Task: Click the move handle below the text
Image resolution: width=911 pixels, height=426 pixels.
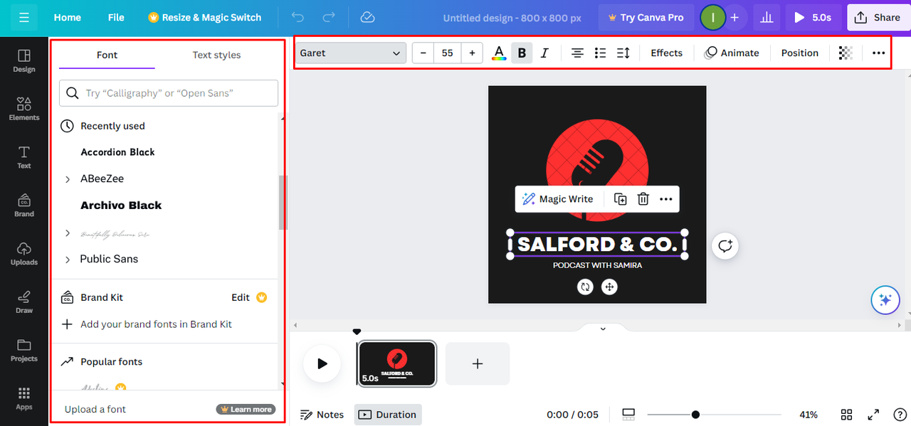Action: coord(609,287)
